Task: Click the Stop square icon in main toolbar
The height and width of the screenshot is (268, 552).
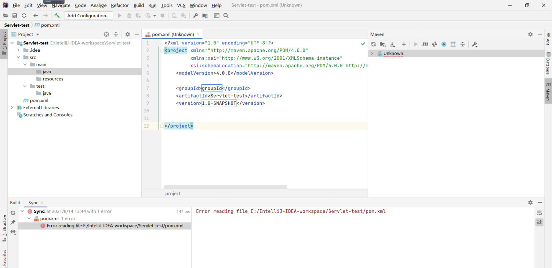Action: coord(163,15)
